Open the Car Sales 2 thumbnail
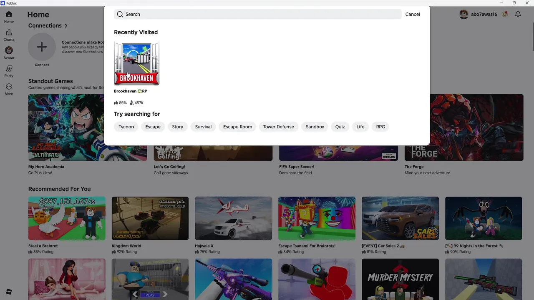Screen dimensions: 534x300 (x=400, y=218)
